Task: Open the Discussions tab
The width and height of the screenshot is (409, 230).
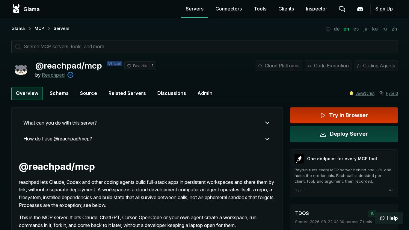Action: point(172,93)
